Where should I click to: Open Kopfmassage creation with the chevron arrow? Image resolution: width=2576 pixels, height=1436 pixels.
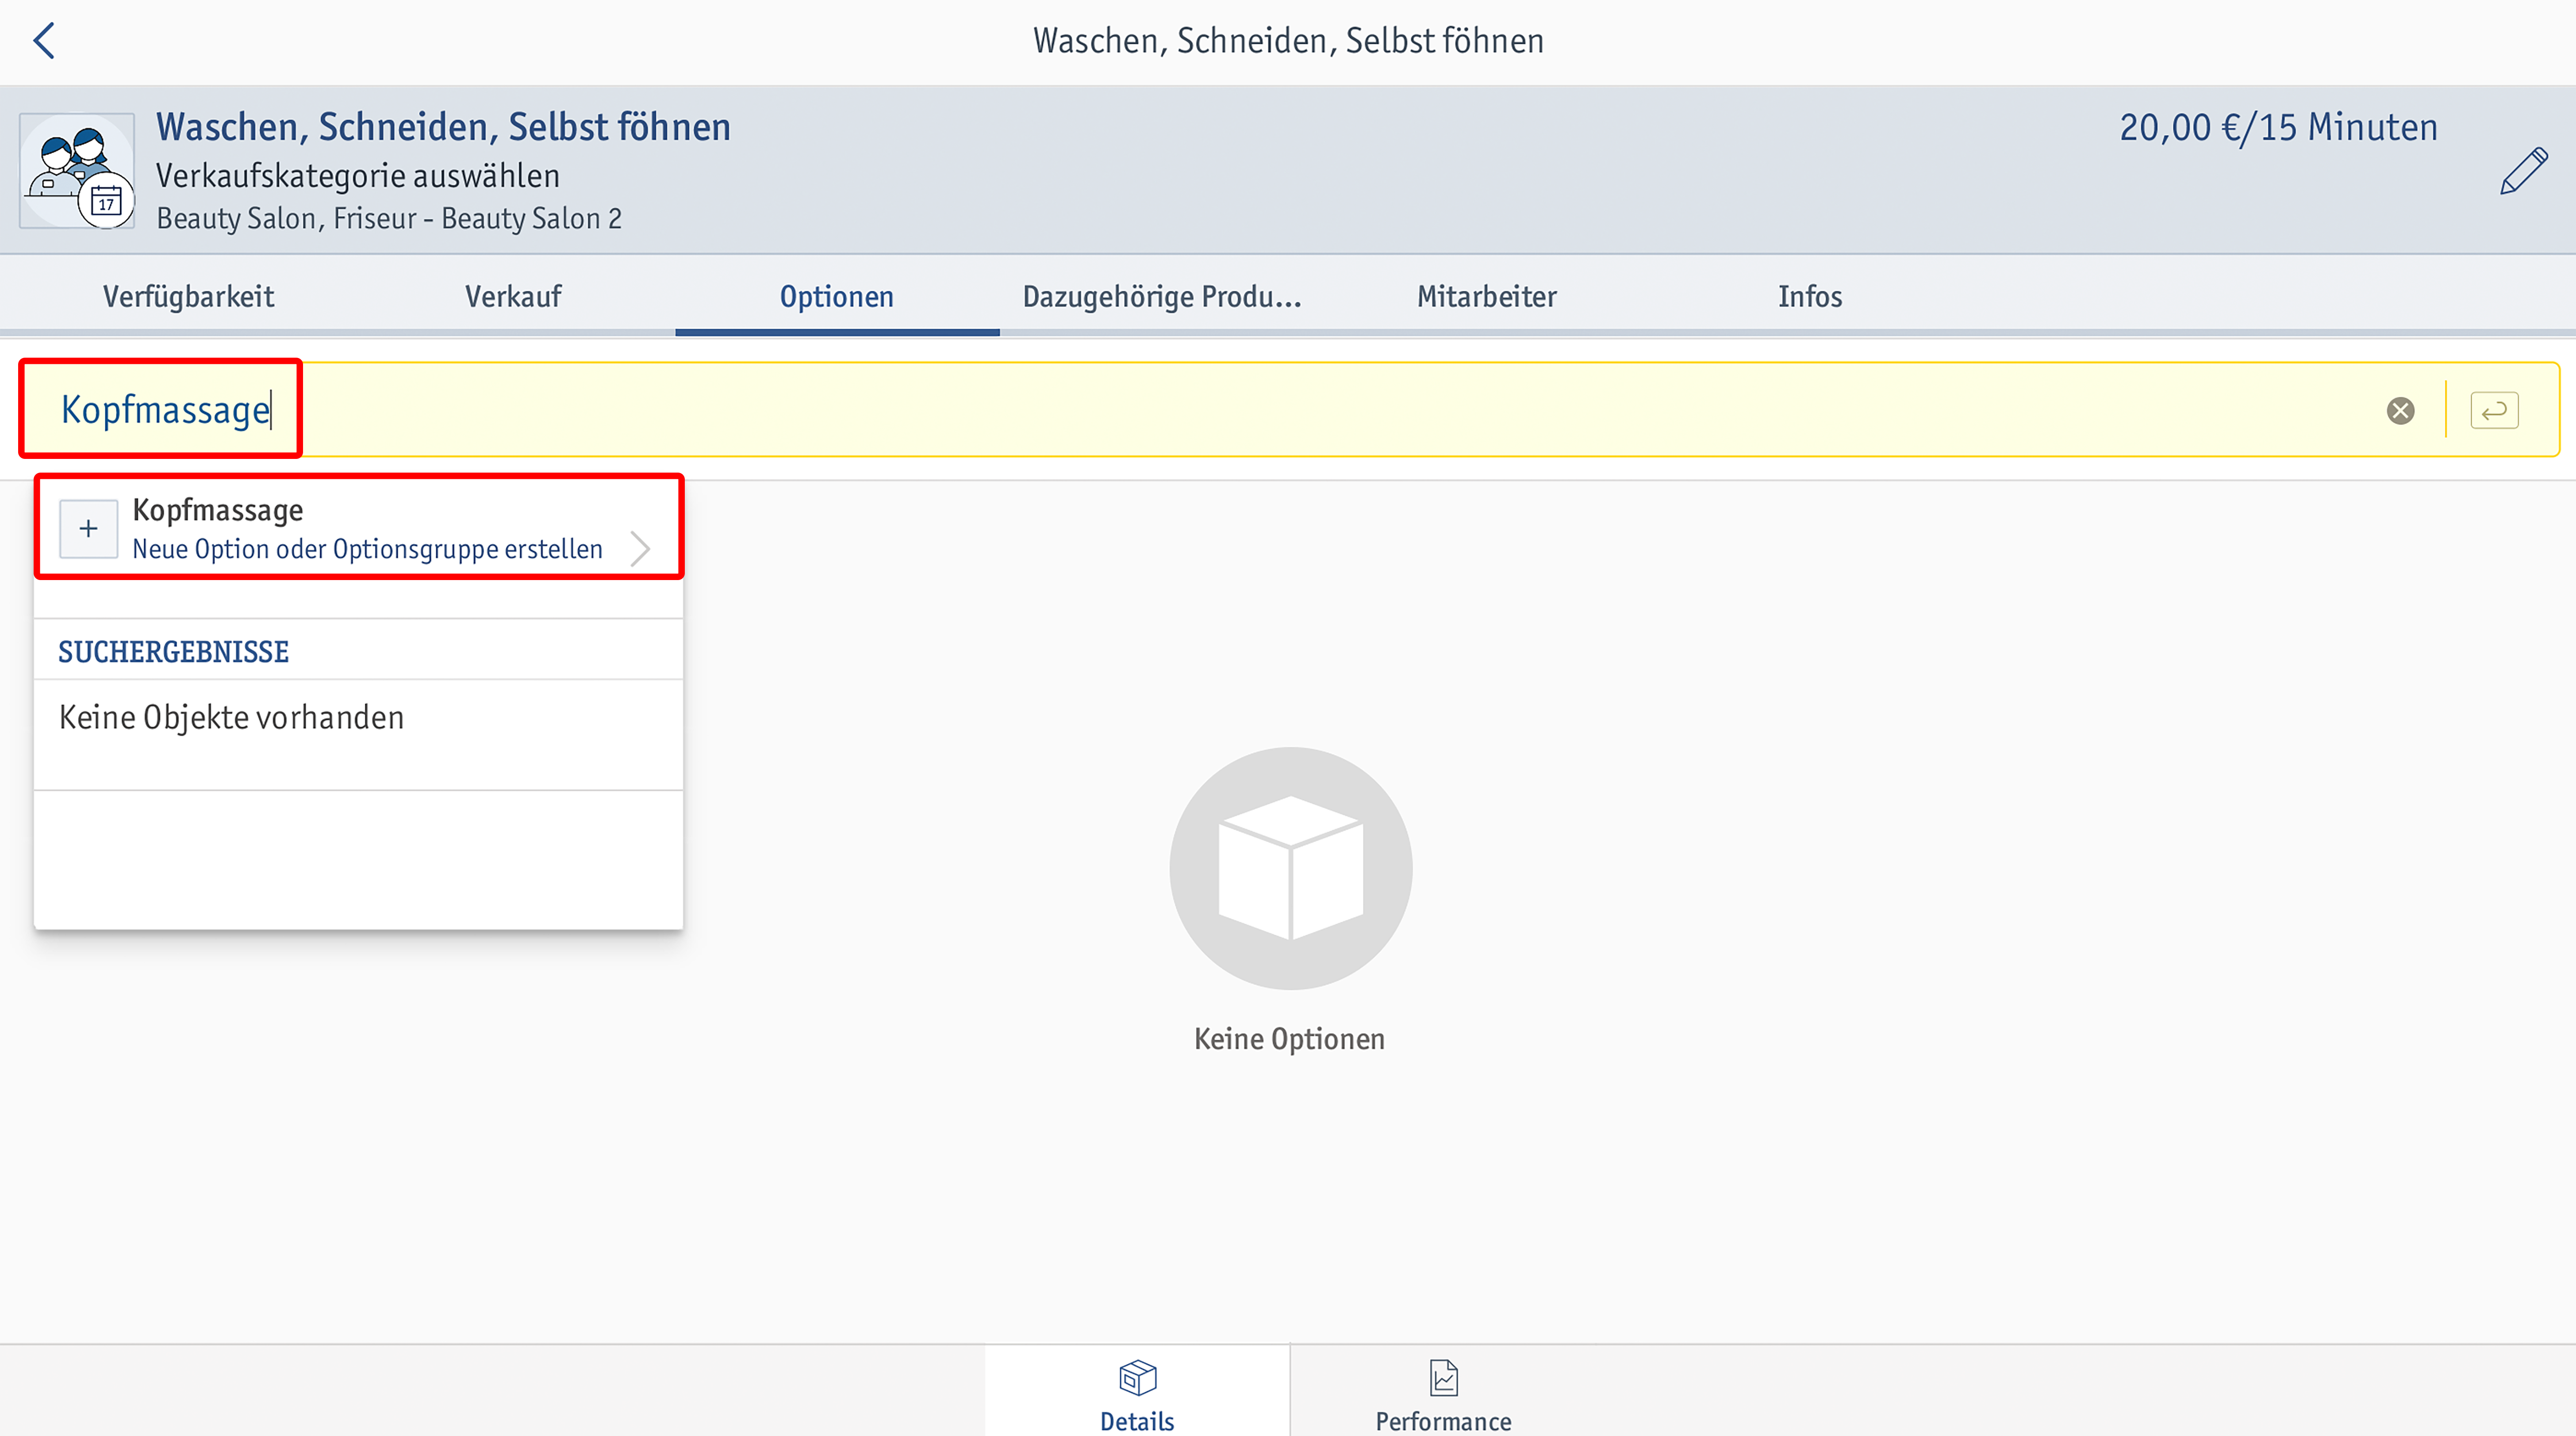(x=640, y=548)
